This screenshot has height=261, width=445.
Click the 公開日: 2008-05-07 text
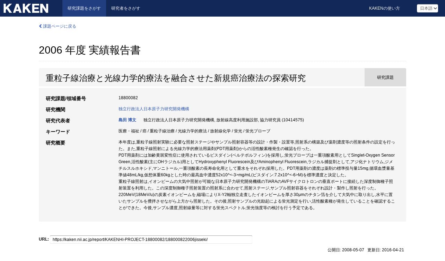pos(346,250)
